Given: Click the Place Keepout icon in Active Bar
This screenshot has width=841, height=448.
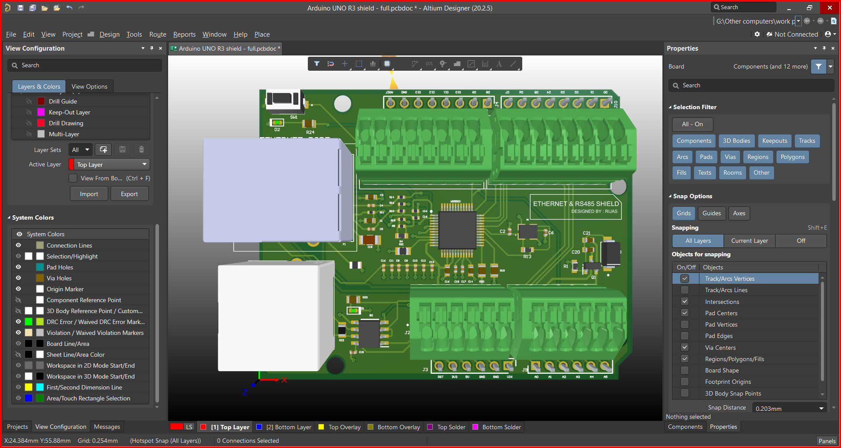Looking at the screenshot, I should 471,64.
